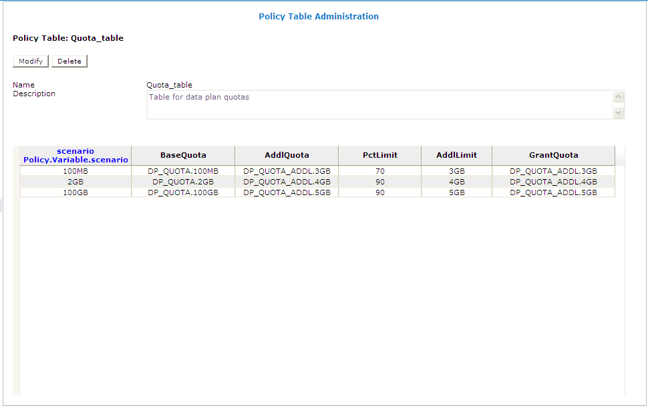Select the 2GB scenario row

[x=75, y=181]
